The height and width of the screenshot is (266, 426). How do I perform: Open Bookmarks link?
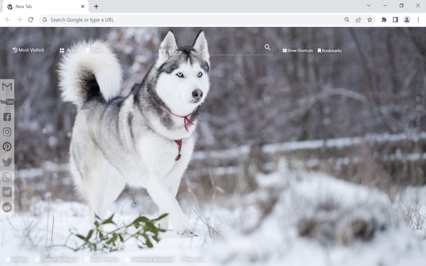(x=329, y=51)
